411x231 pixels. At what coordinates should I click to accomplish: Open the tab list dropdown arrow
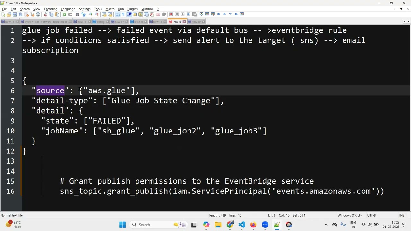[x=401, y=9]
